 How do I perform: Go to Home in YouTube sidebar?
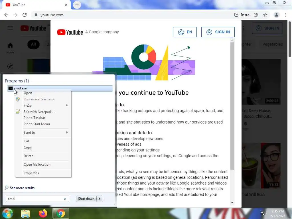click(x=10, y=48)
